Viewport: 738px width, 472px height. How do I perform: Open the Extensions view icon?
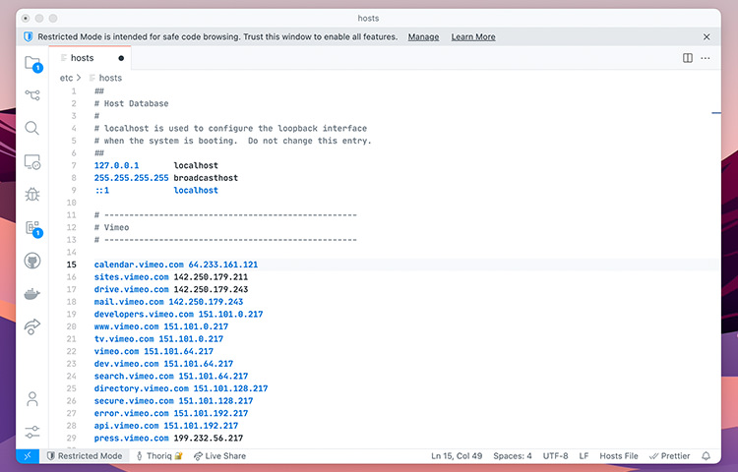[33, 228]
